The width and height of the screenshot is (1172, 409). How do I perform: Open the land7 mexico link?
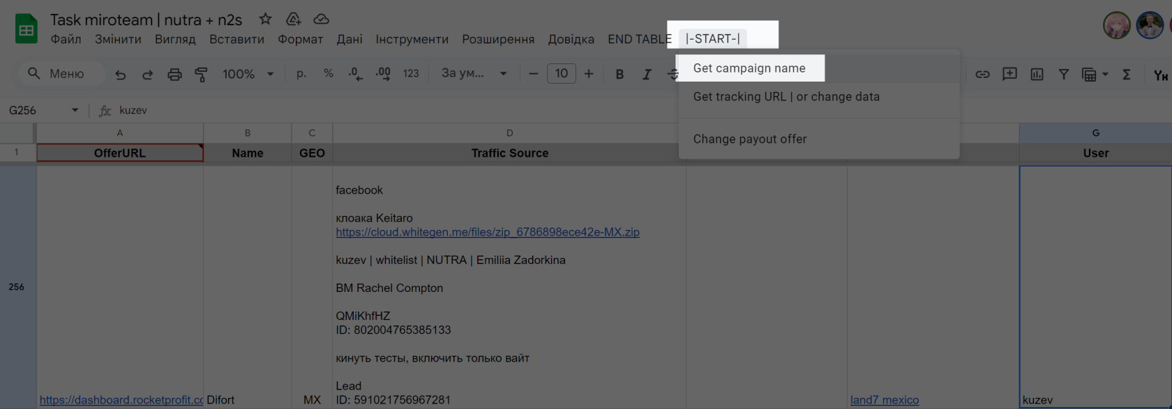[x=885, y=400]
